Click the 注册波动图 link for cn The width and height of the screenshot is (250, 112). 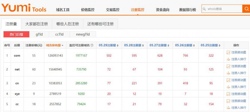[239, 80]
